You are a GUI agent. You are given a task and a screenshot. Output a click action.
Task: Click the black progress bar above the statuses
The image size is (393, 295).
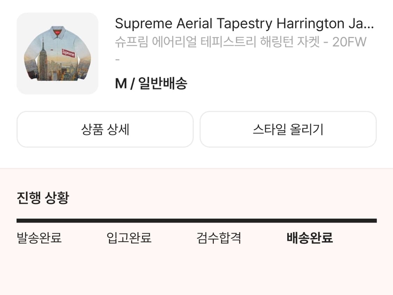197,220
